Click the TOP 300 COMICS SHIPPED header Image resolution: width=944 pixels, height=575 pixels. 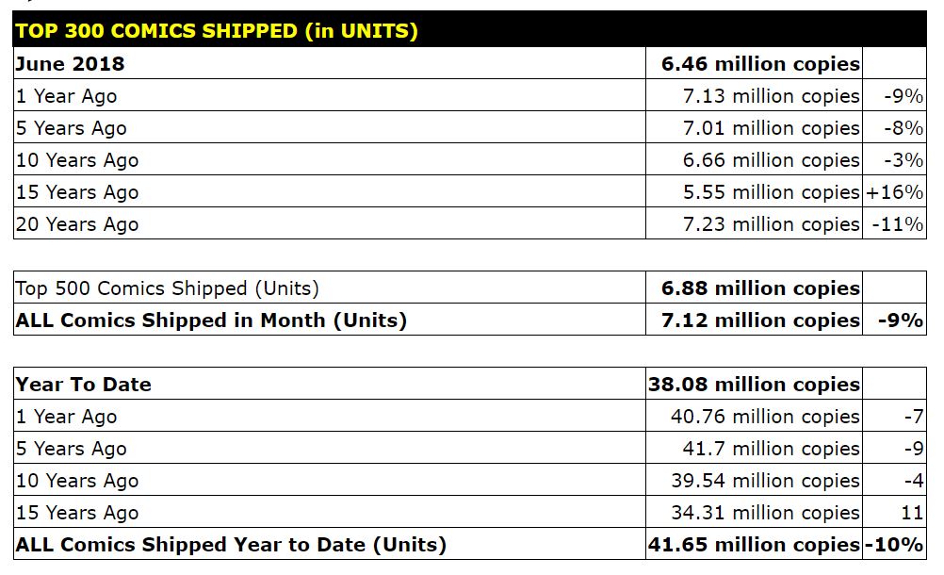pyautogui.click(x=217, y=31)
